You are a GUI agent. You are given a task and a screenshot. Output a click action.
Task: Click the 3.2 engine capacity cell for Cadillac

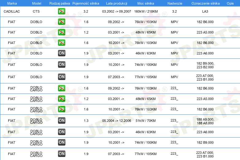[86, 11]
